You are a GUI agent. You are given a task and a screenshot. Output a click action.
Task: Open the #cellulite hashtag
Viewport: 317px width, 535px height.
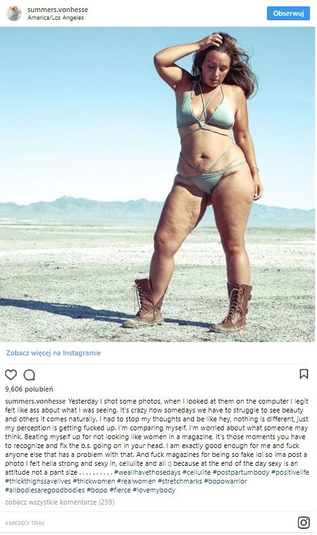197,472
